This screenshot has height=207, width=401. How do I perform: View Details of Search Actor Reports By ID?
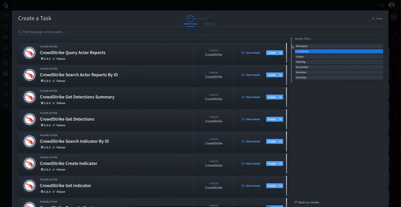point(251,75)
